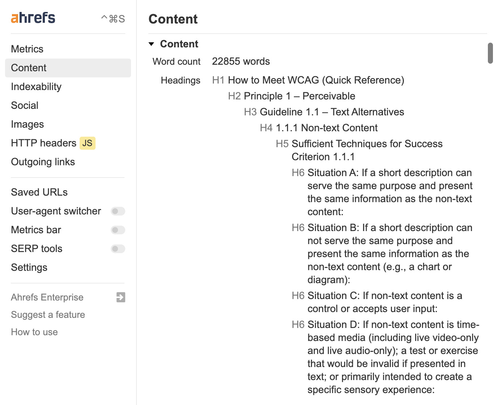The image size is (498, 405).
Task: Open the How to use link
Action: pyautogui.click(x=34, y=332)
